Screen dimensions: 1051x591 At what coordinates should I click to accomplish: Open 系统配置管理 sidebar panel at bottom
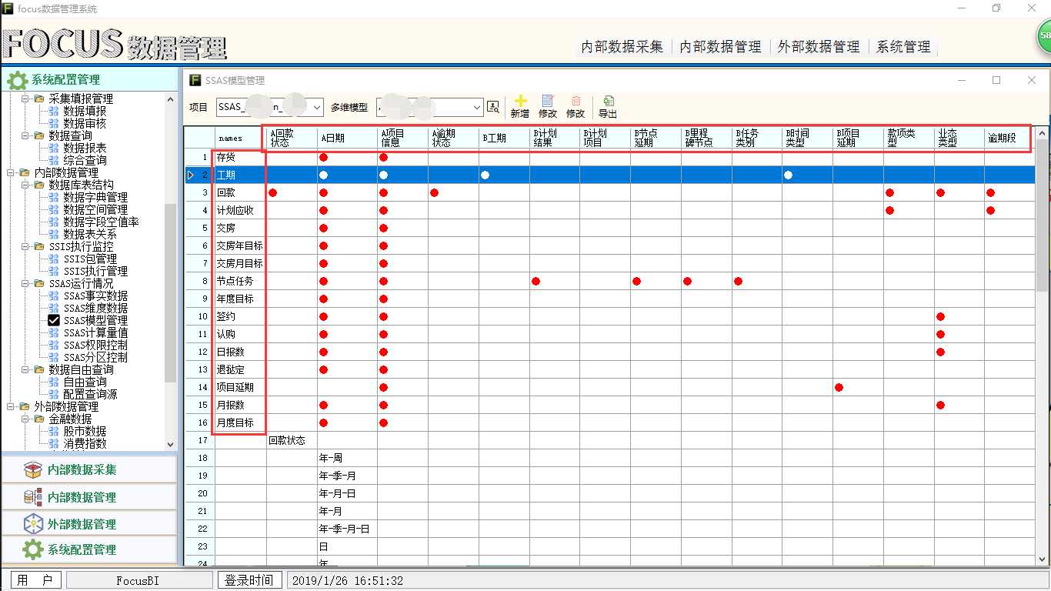(89, 549)
